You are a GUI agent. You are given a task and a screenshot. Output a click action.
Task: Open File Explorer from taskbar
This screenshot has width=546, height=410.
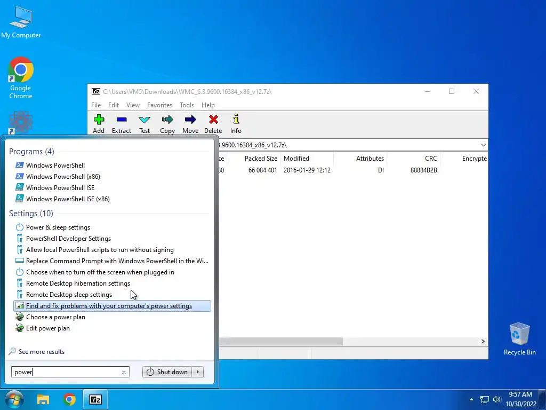click(x=43, y=399)
